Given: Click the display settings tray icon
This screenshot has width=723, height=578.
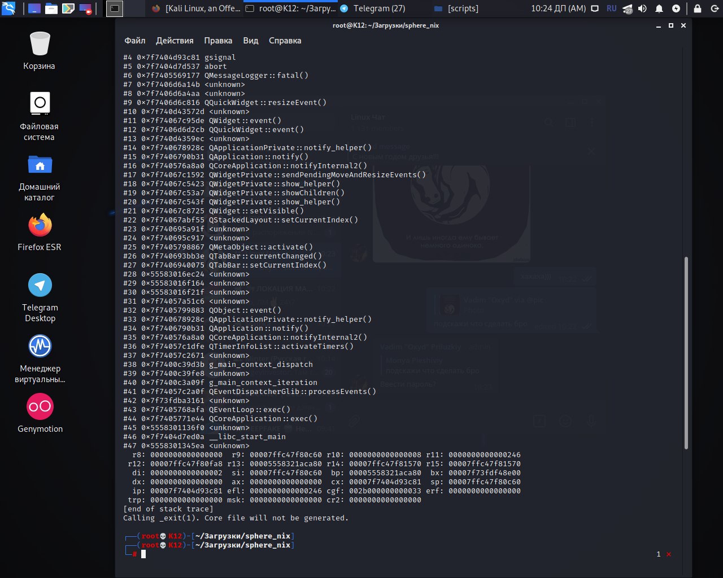Looking at the screenshot, I should 595,8.
